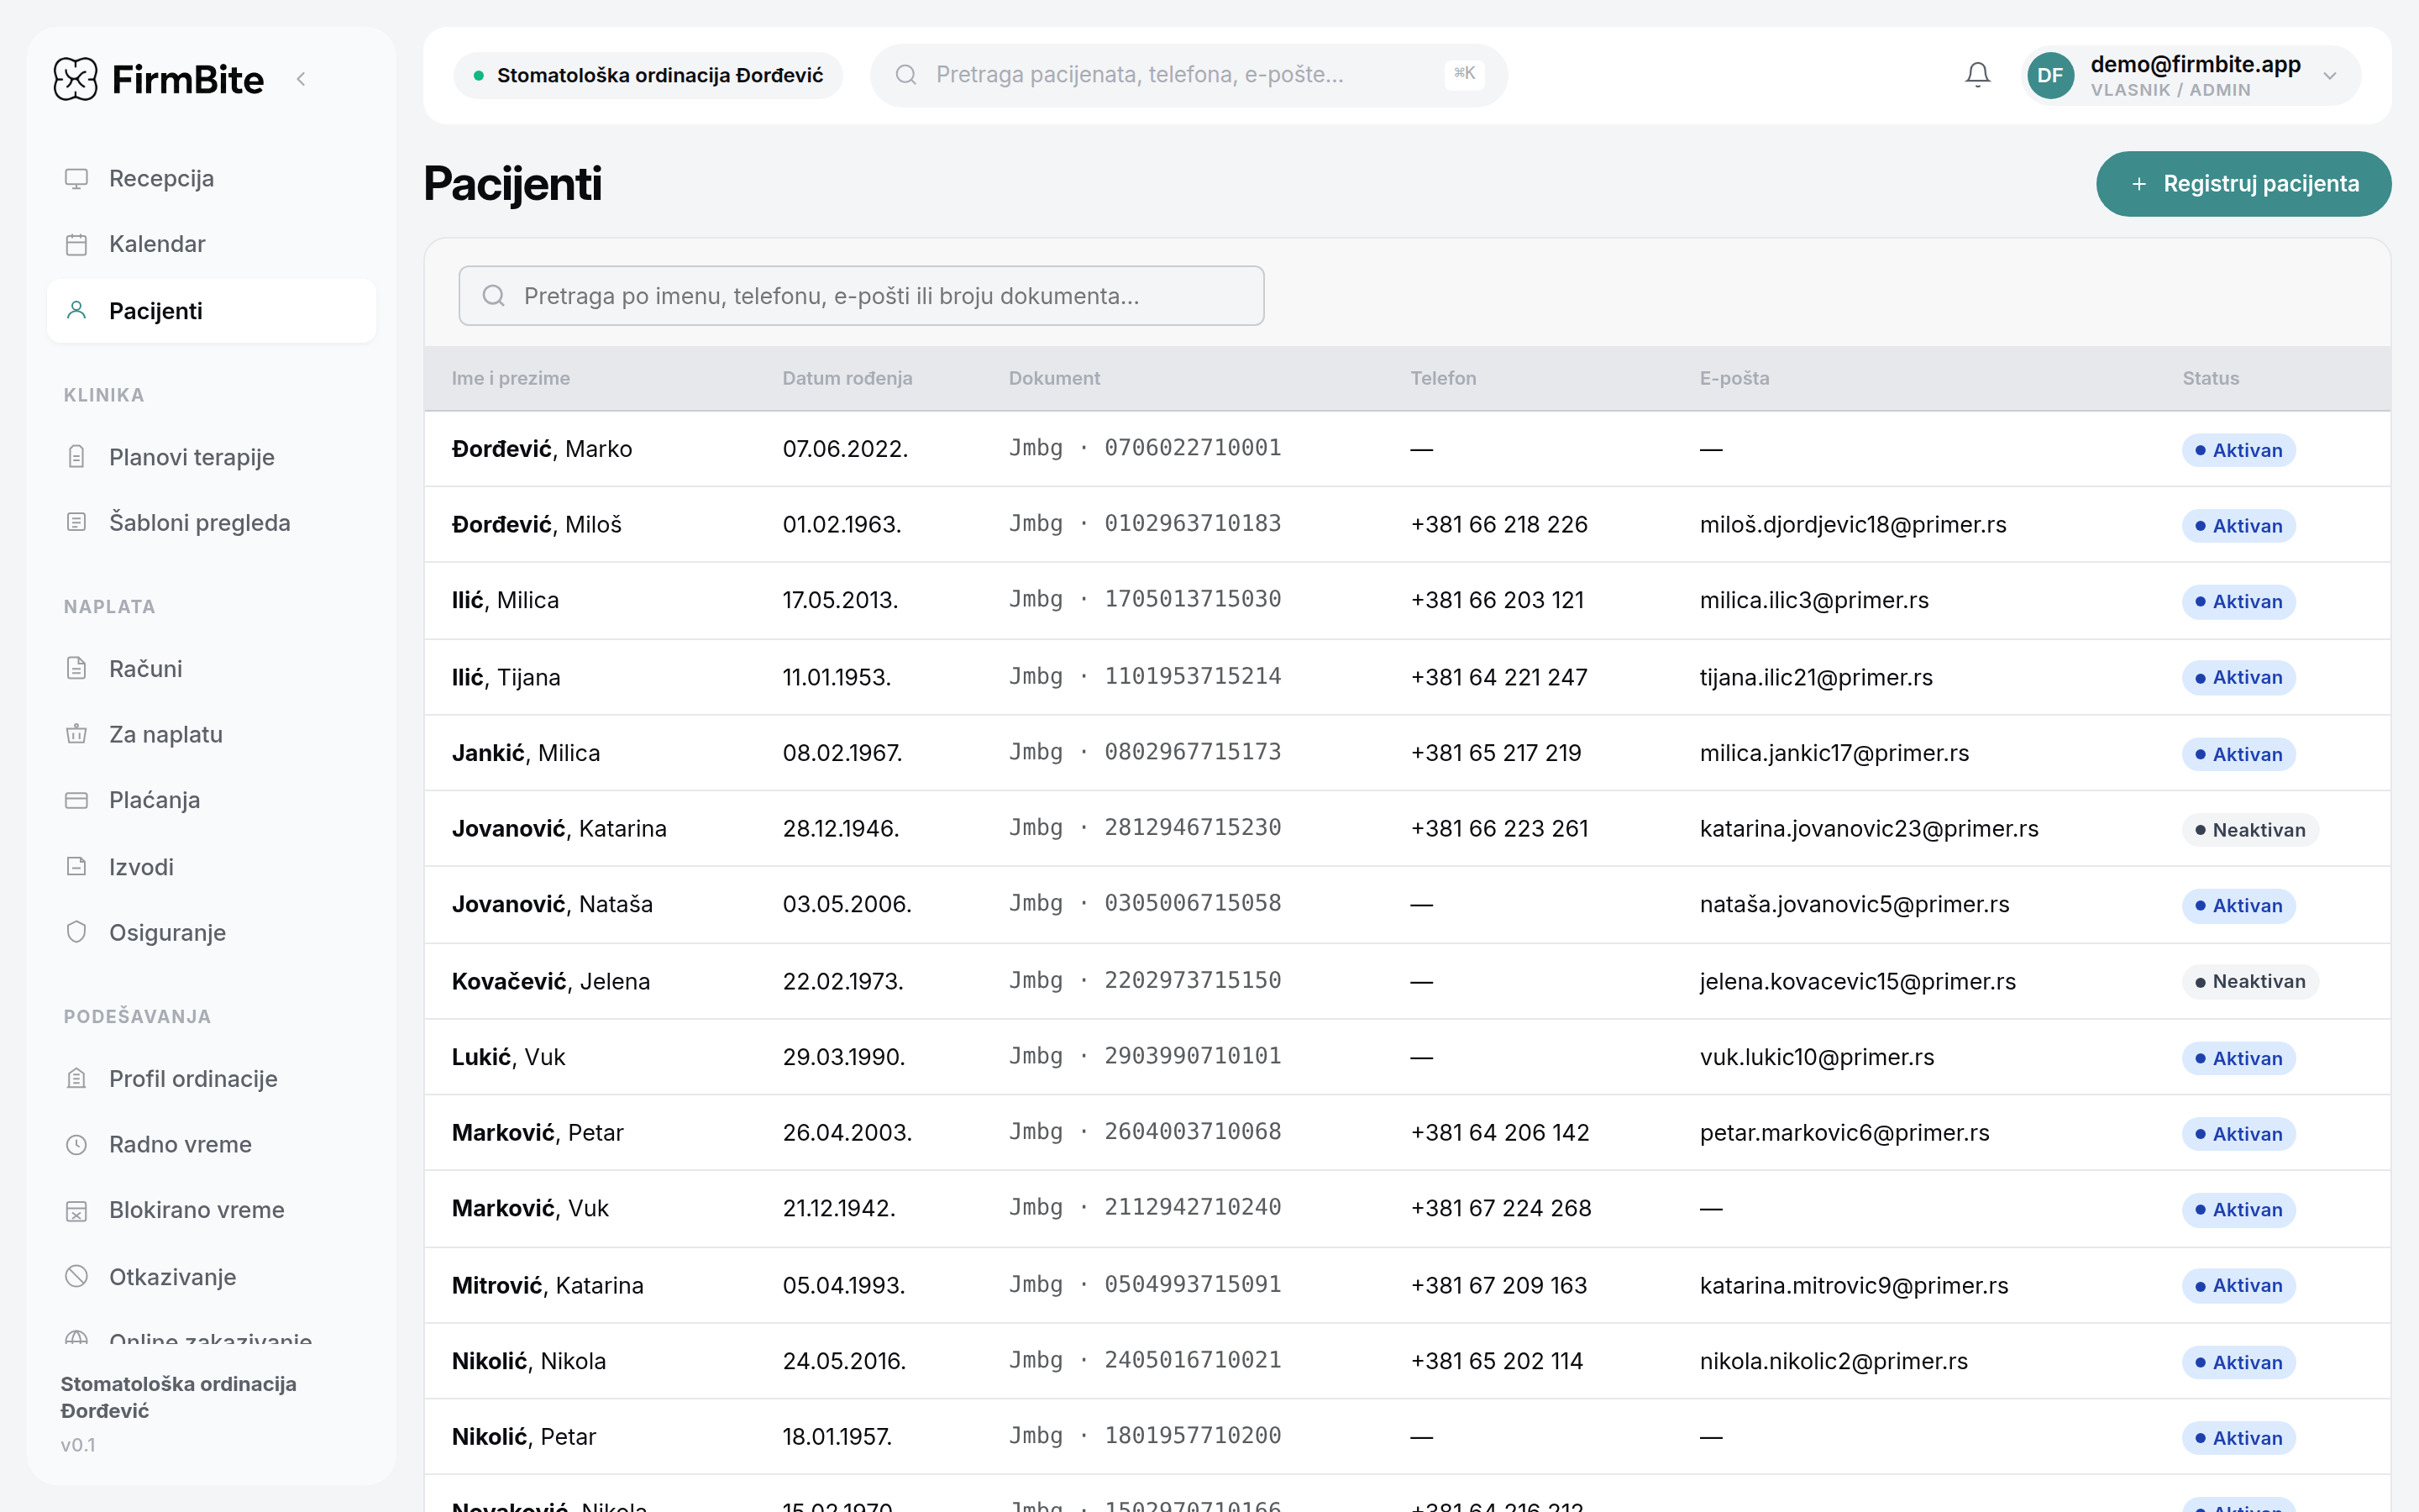
Task: Click the FirmBite logo icon
Action: pos(76,79)
